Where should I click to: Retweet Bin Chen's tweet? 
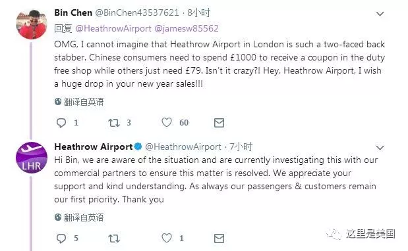click(x=114, y=123)
